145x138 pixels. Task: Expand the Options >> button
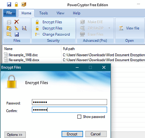pos(15,134)
